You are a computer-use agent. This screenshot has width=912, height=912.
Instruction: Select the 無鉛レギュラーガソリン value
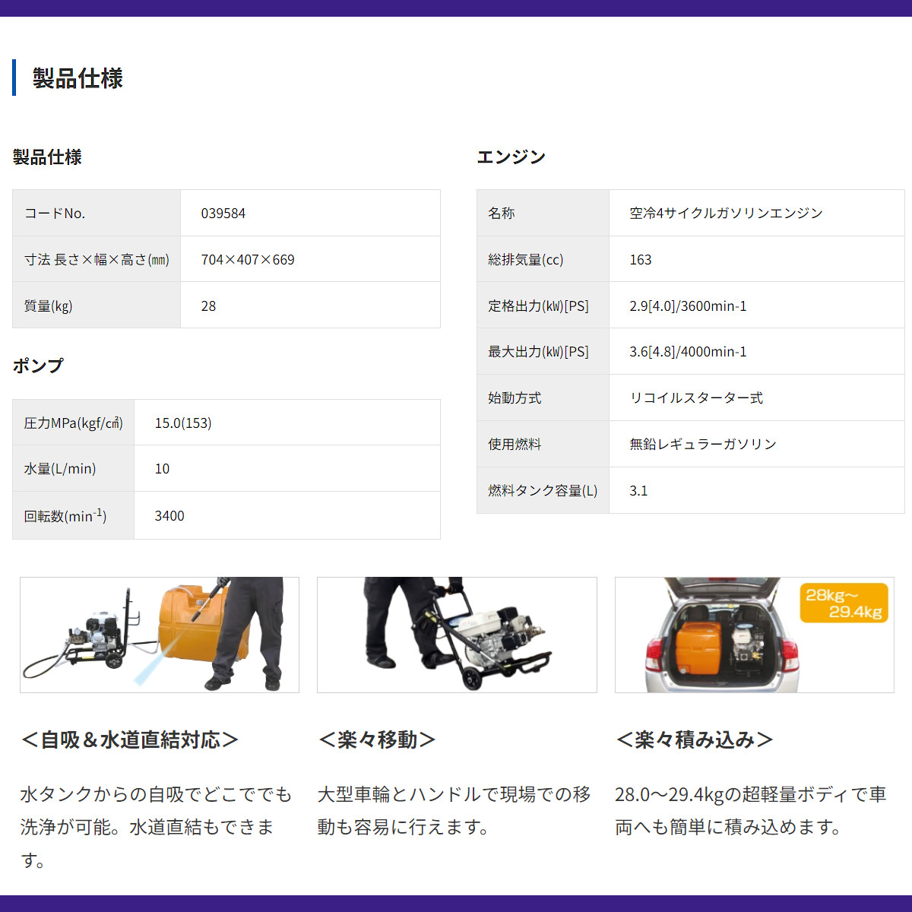pyautogui.click(x=703, y=444)
